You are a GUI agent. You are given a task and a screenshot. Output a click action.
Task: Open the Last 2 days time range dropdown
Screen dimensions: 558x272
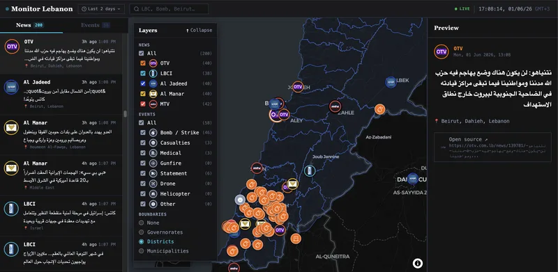101,9
